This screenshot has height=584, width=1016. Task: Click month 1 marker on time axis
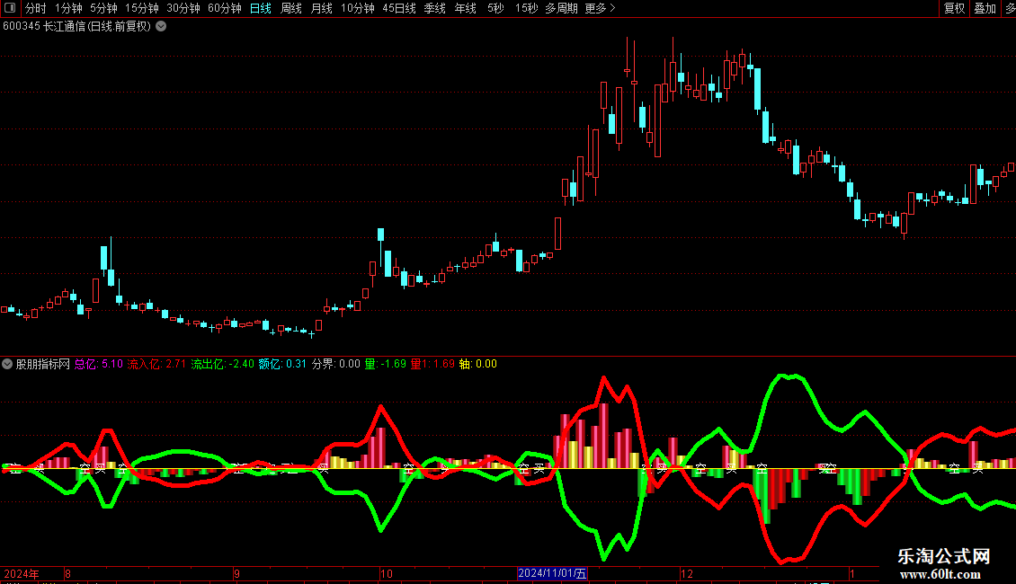[852, 573]
